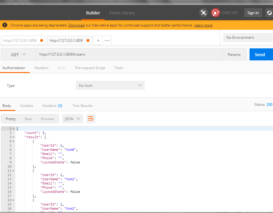
Task: Click unsaved dot on second request tab
Action: (x=88, y=40)
